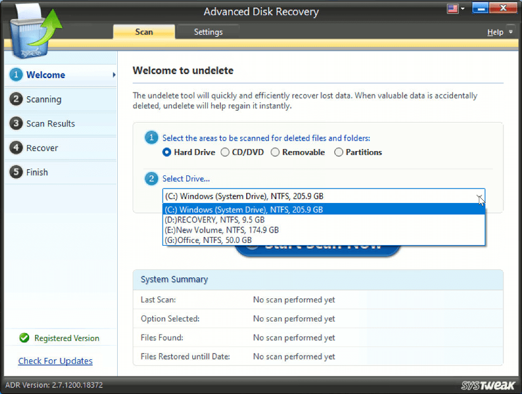
Task: Click the US flag language icon
Action: click(454, 9)
